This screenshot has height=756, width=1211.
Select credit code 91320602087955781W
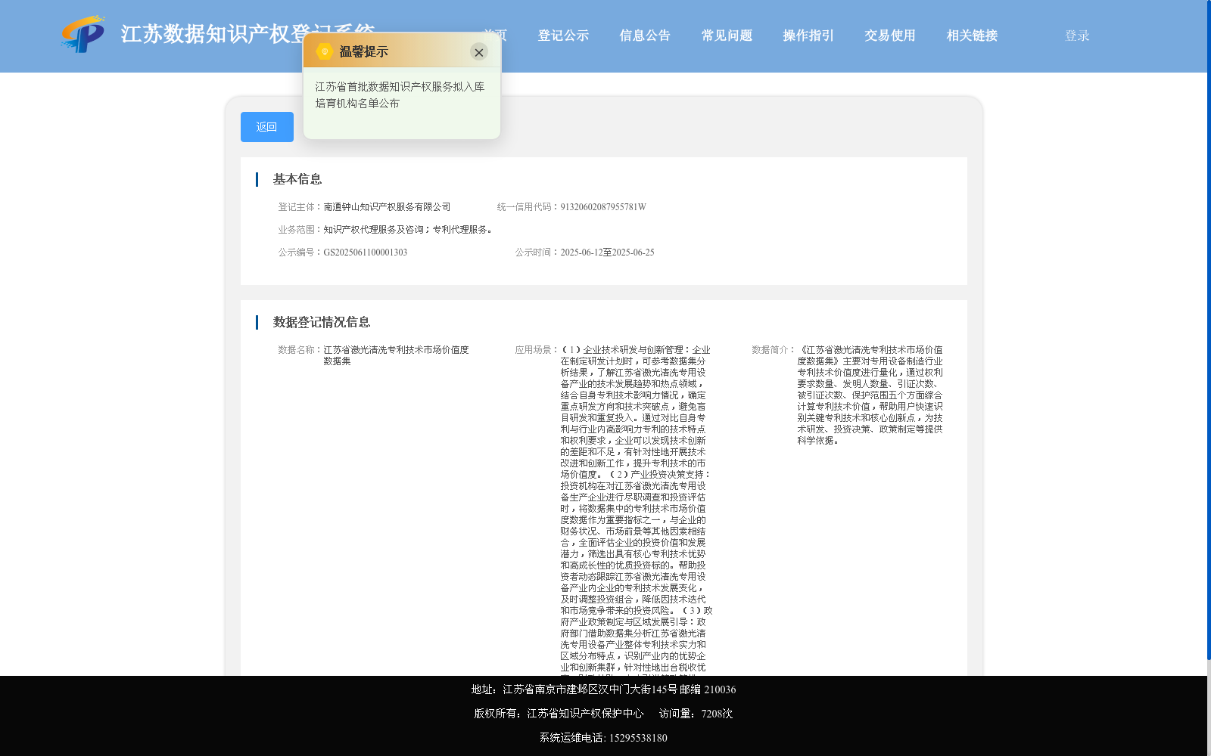[x=603, y=207]
